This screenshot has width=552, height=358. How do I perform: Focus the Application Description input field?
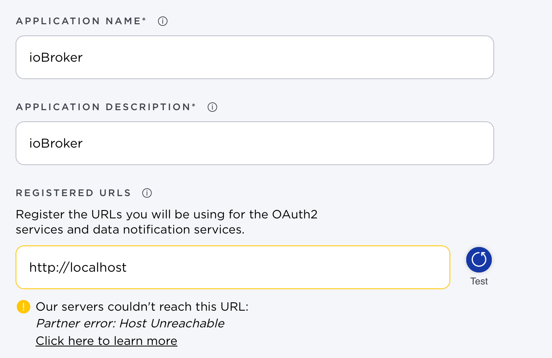pos(255,143)
